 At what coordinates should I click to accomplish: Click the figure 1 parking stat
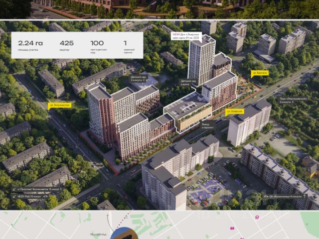click(125, 43)
